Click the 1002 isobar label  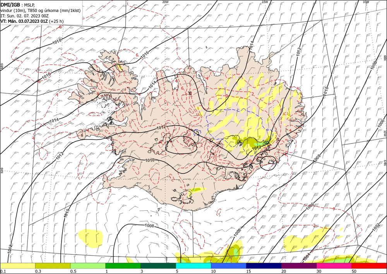pos(376,227)
